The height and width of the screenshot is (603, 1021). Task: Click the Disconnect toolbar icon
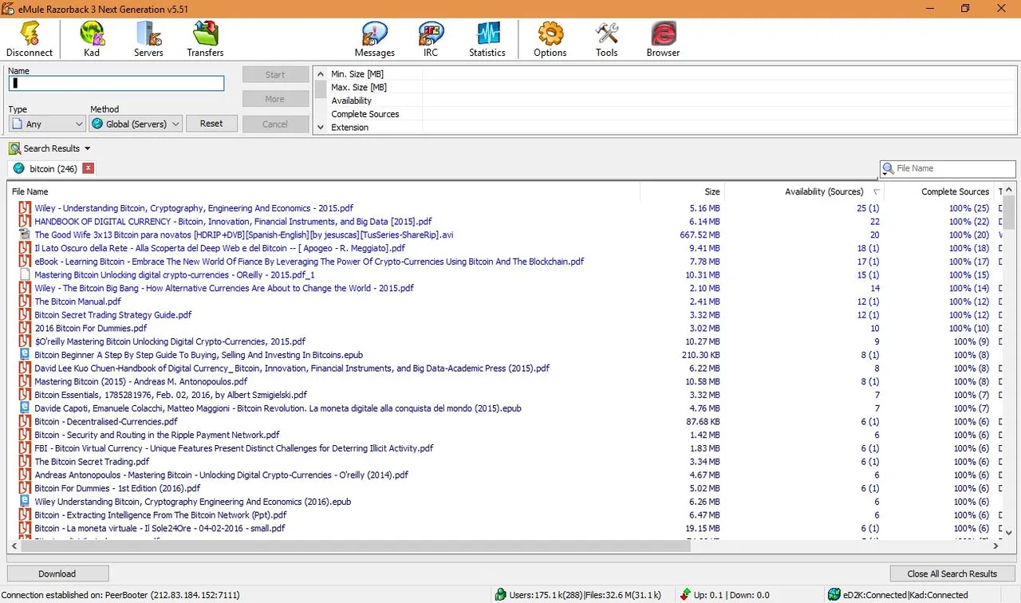coord(30,38)
